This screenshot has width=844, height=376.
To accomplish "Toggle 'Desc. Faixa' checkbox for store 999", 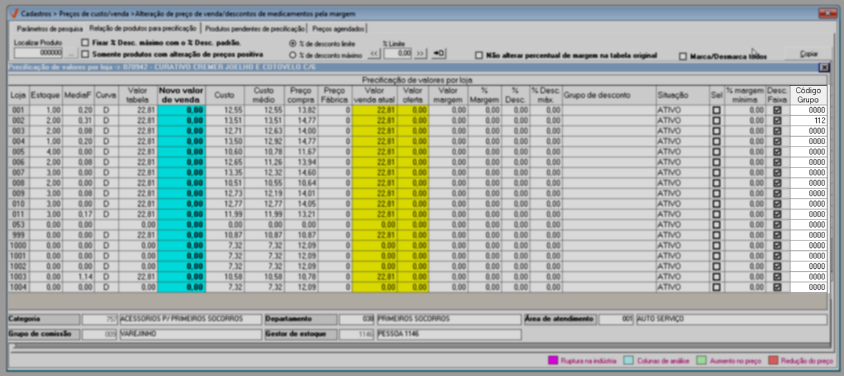I will coord(777,235).
